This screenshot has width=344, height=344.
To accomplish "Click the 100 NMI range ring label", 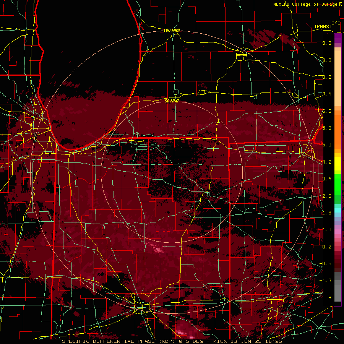I will 172,30.
